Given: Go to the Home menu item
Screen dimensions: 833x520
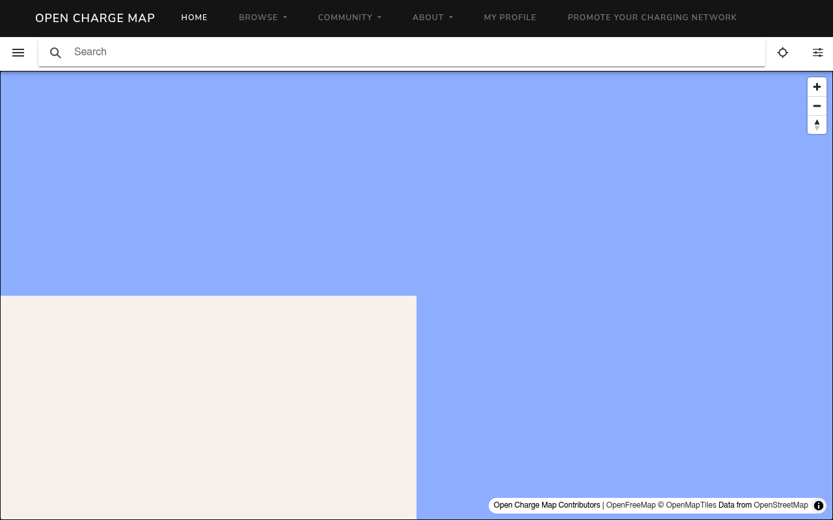Looking at the screenshot, I should pos(195,18).
